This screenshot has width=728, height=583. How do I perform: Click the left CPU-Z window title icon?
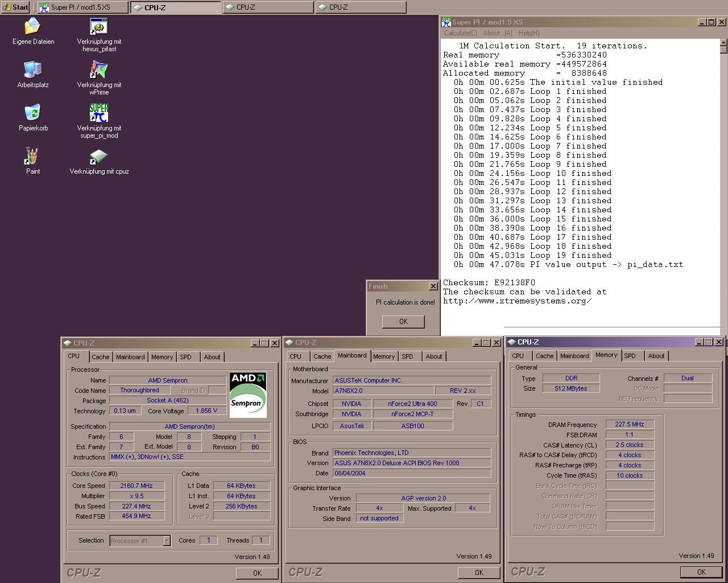(68, 343)
